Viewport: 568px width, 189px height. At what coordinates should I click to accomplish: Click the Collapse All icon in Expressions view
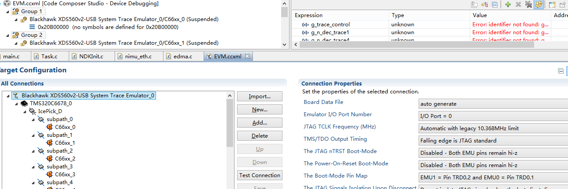tap(495, 4)
